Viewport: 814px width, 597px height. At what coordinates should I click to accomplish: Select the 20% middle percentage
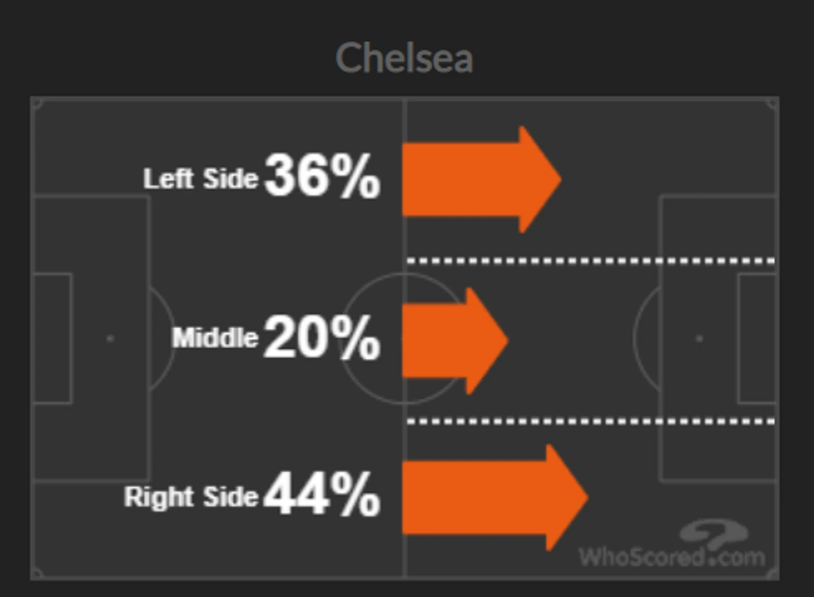tap(322, 337)
